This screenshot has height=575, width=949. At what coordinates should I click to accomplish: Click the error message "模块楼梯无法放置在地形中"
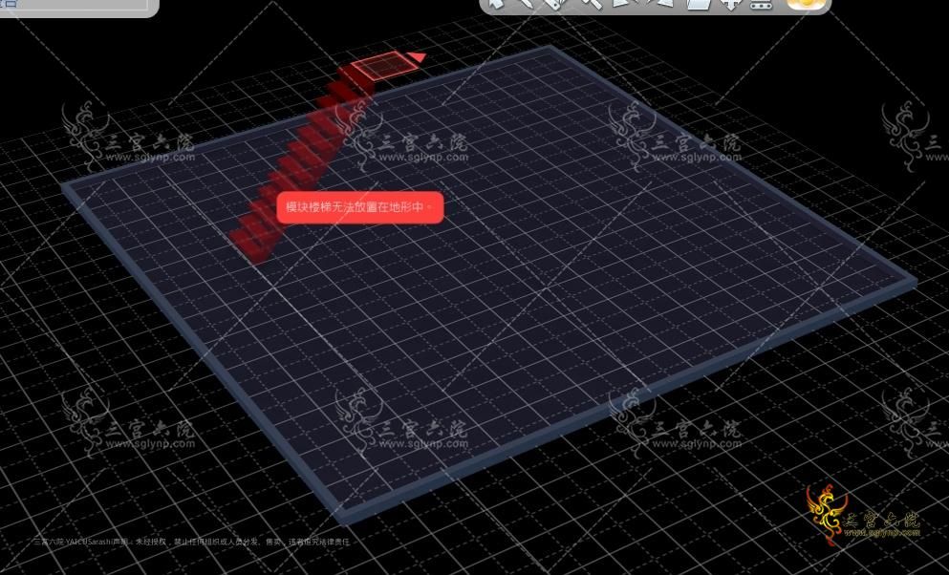click(360, 207)
